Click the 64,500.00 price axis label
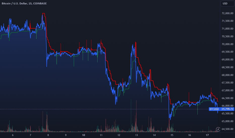The image size is (235, 138). pyautogui.click(x=227, y=129)
